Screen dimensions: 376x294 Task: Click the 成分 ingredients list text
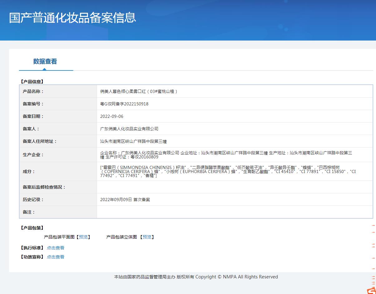228,171
